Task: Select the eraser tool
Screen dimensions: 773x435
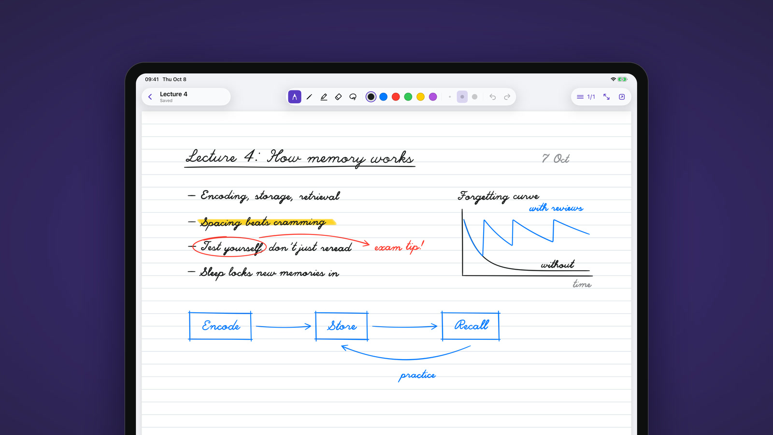Action: [338, 97]
